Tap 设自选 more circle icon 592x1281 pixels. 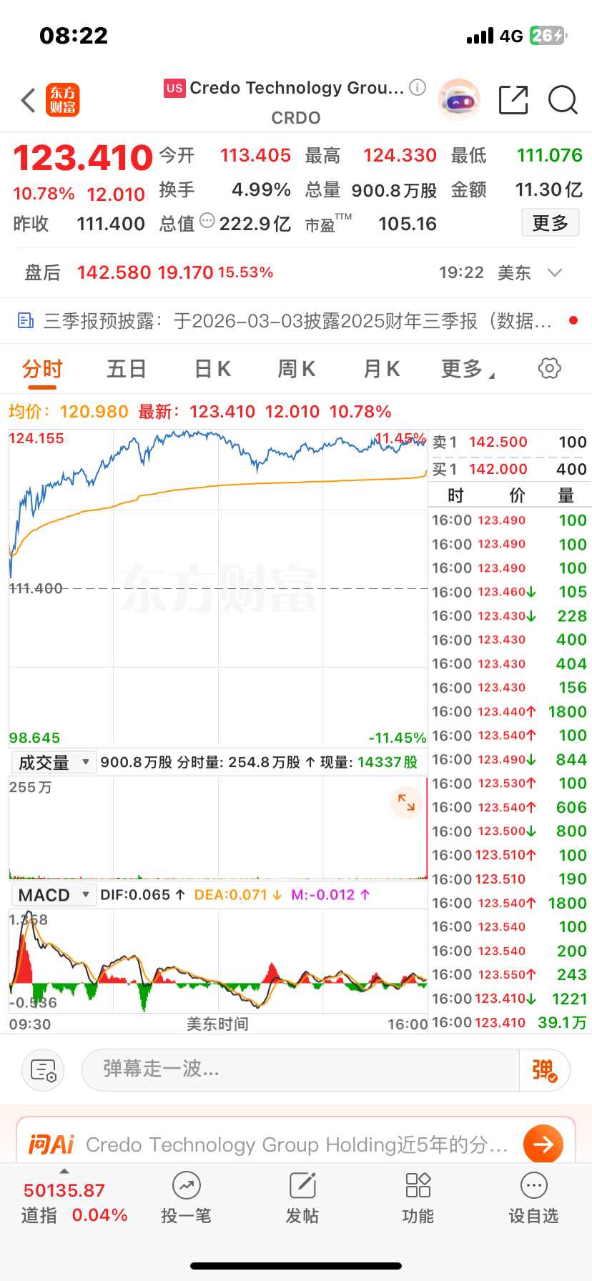pyautogui.click(x=534, y=1185)
